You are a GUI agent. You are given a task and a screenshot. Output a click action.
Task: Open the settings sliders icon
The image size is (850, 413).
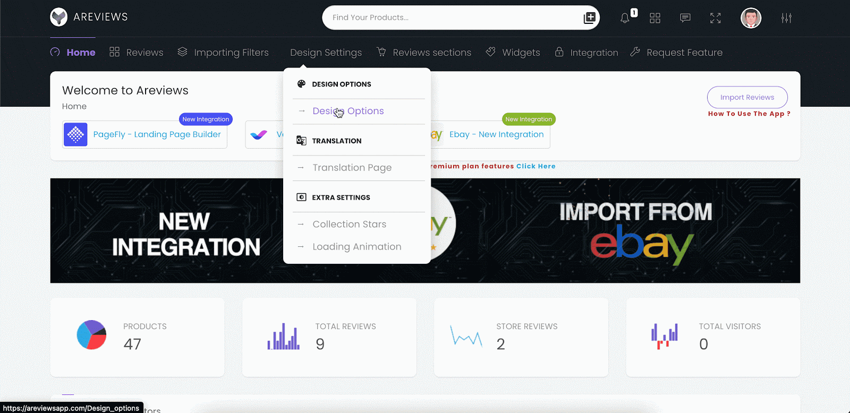(x=786, y=18)
